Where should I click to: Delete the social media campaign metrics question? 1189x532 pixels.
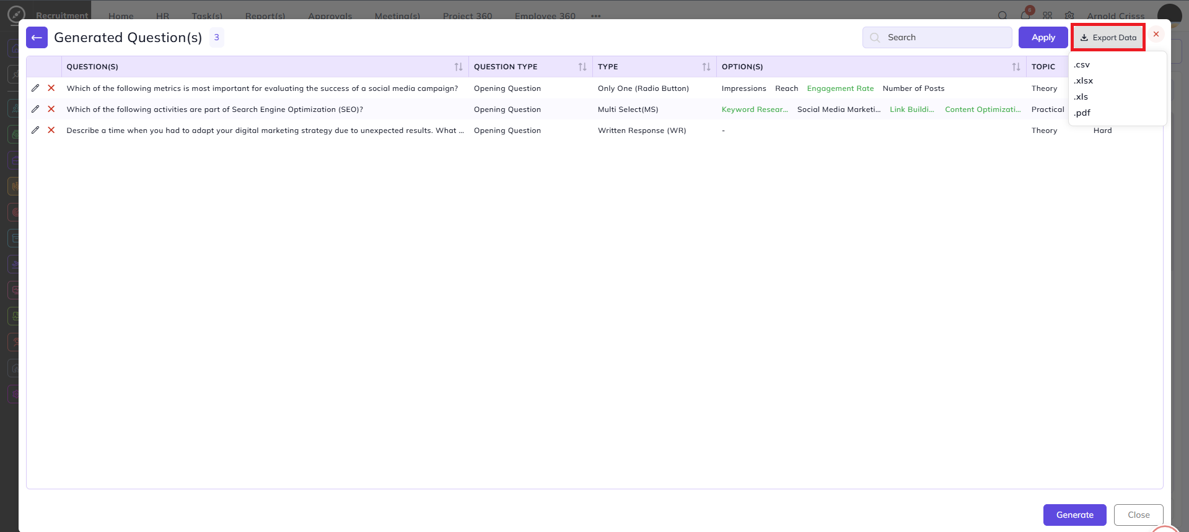pos(51,88)
